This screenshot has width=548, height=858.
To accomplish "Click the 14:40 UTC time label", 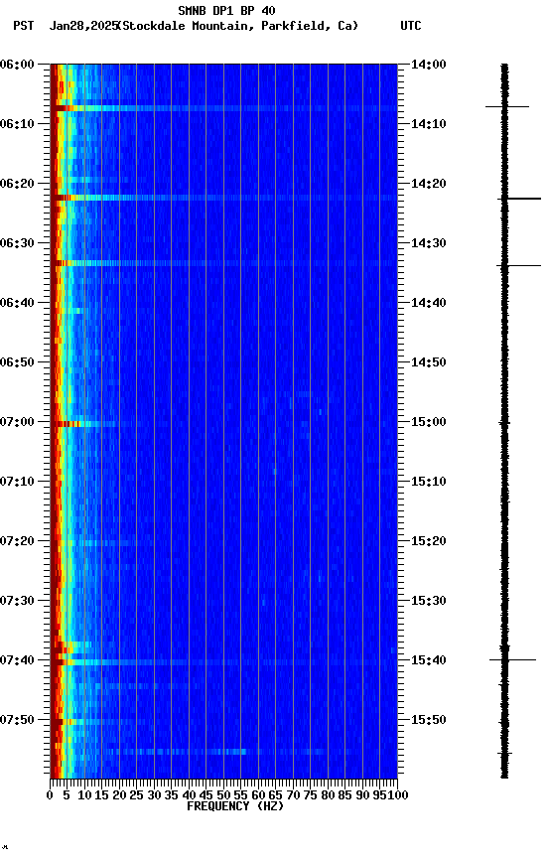I will coord(429,303).
